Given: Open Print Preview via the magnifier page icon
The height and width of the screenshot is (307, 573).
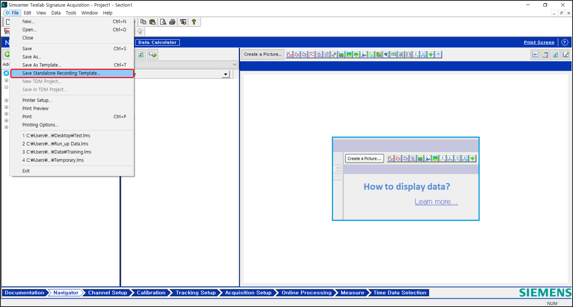Looking at the screenshot, I should click(163, 22).
